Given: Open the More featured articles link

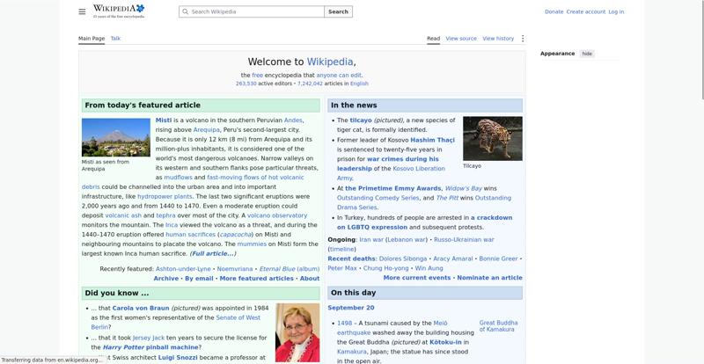Looking at the screenshot, I should click(256, 278).
